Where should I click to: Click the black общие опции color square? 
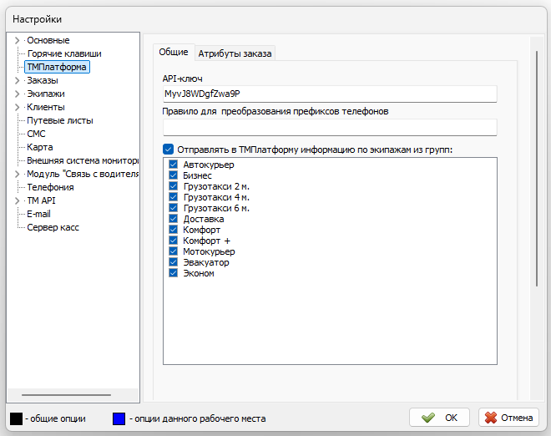click(15, 418)
